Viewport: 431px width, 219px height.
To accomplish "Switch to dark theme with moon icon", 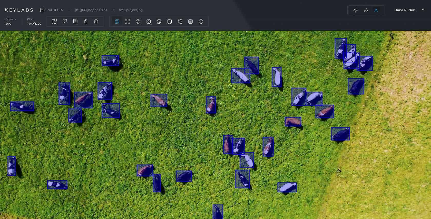I will [x=366, y=10].
